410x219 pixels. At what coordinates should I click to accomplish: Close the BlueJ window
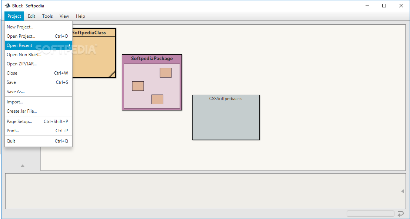pyautogui.click(x=401, y=6)
